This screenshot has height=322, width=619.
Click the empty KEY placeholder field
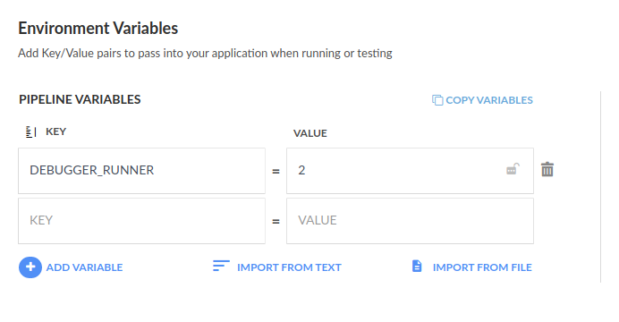click(x=141, y=221)
